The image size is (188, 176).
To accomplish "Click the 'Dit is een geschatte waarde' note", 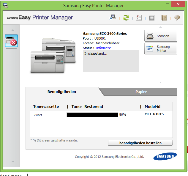I will coord(54,140).
